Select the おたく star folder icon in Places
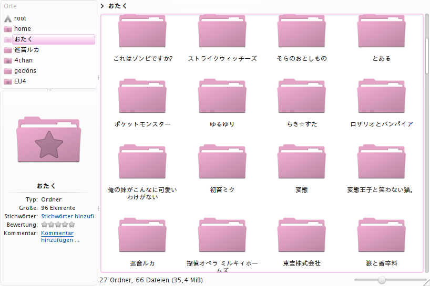430x286 pixels. click(x=8, y=39)
